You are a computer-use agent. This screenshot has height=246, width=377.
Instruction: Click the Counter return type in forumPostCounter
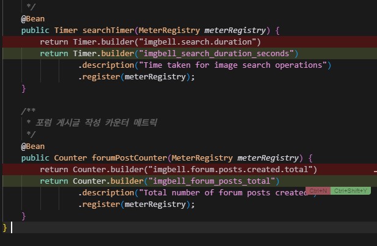[x=71, y=157]
